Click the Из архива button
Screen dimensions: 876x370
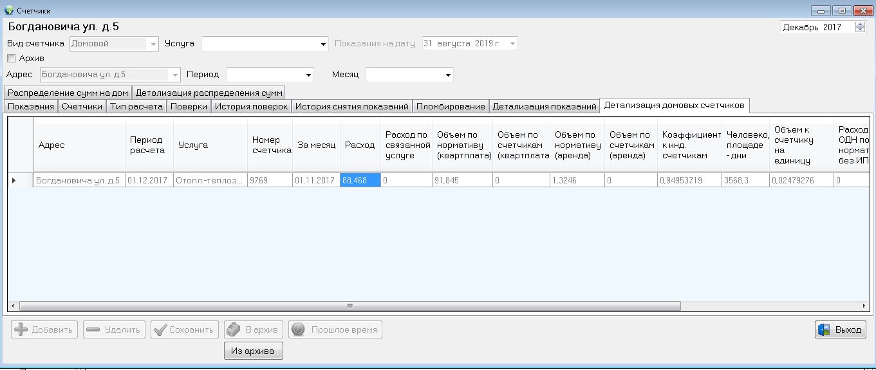[x=253, y=351]
